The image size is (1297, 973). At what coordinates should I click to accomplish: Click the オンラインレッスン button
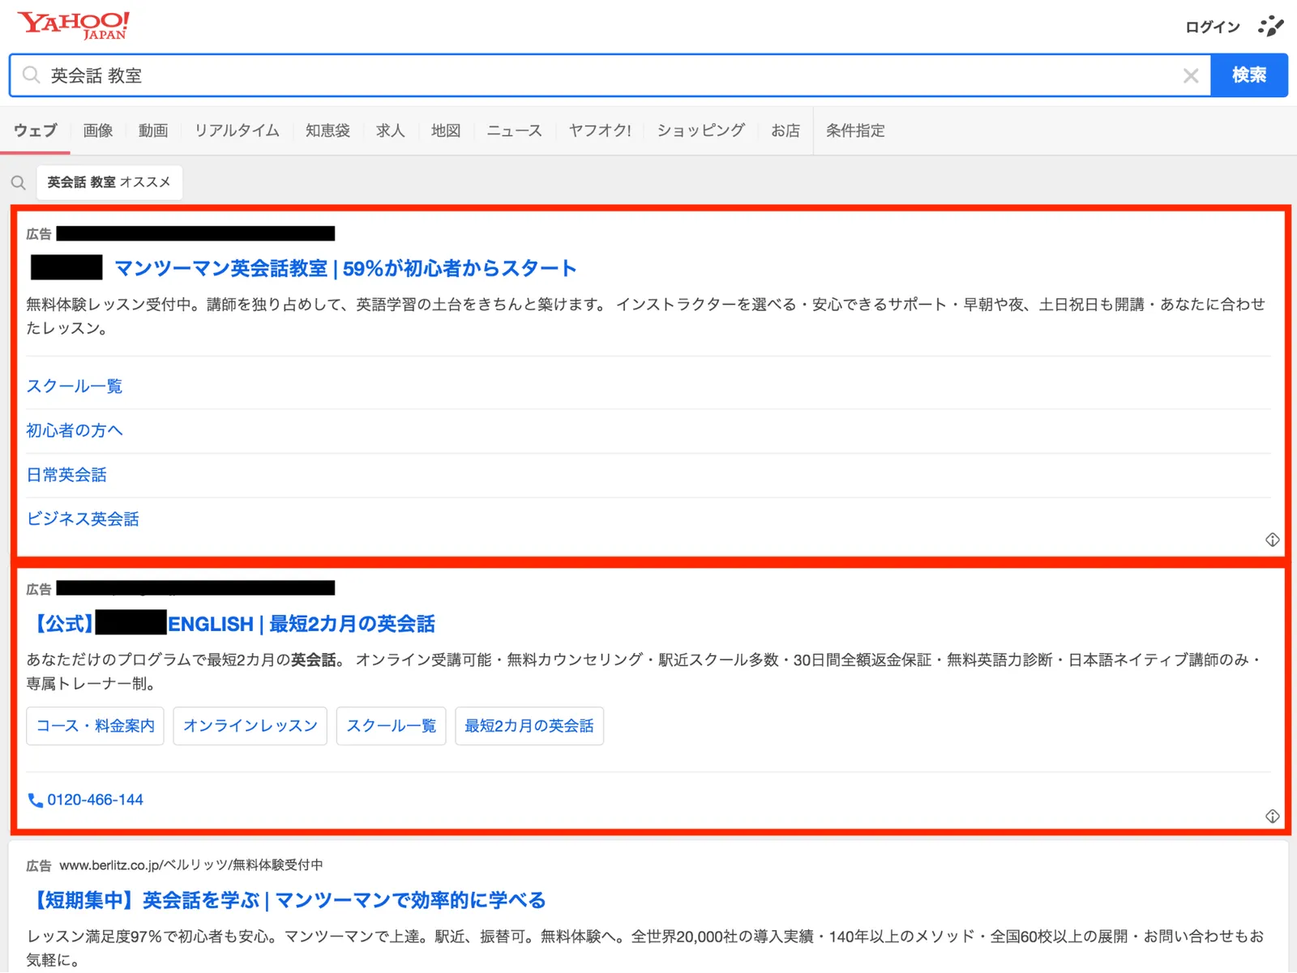(250, 726)
